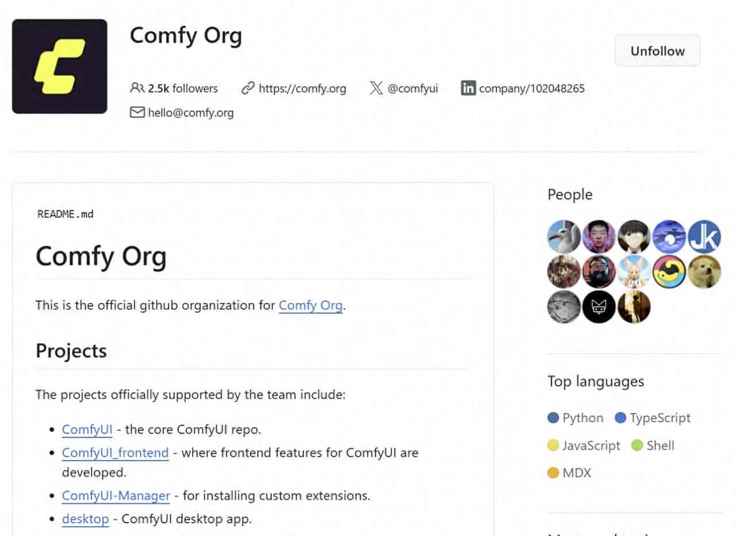
Task: Filter repositories by Python language
Action: [x=576, y=418]
